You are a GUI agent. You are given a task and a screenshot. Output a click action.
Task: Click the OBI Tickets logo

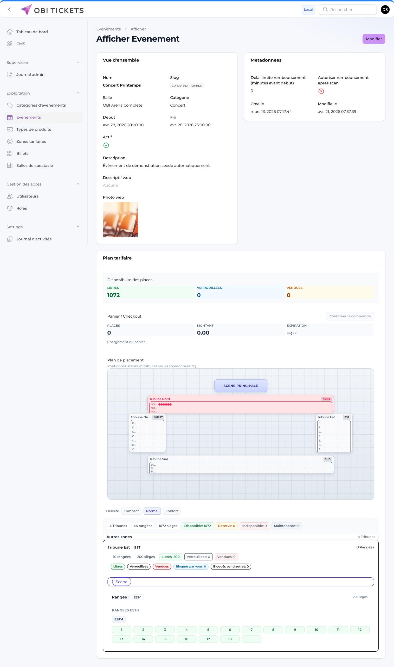click(x=52, y=10)
